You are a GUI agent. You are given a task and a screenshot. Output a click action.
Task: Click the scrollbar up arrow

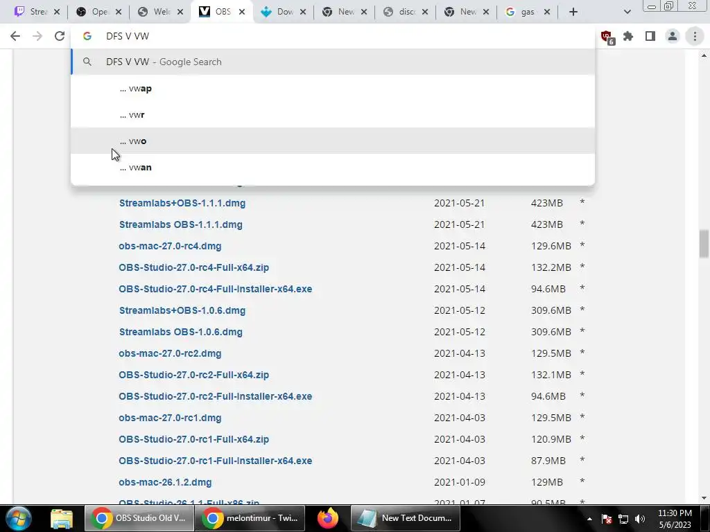click(x=704, y=55)
